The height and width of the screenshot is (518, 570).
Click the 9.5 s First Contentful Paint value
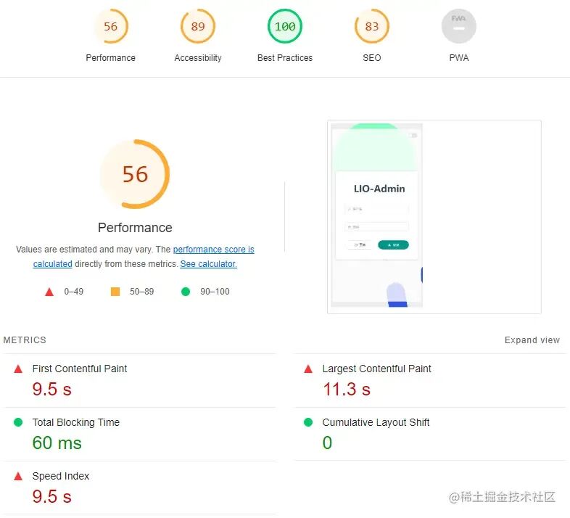click(x=52, y=390)
